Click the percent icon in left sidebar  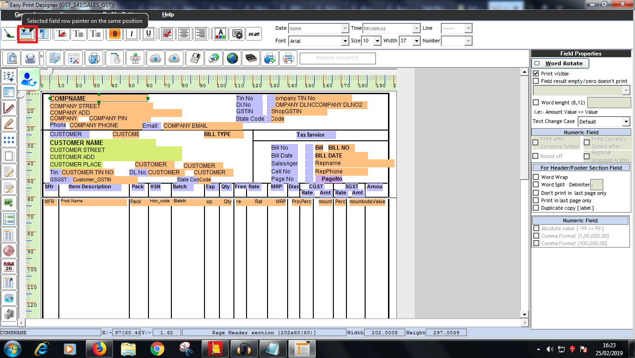point(9,298)
